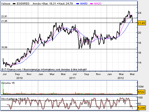Click the "+Bas: 18,31" yearly low value

[49, 4]
